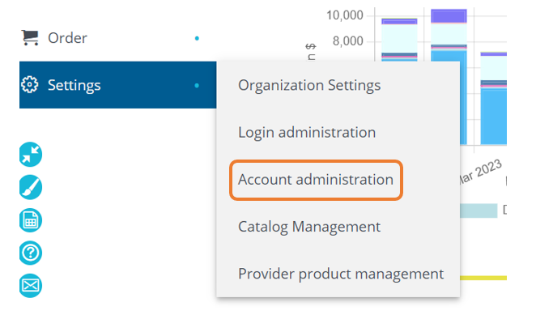Select Provider product management entry

click(x=341, y=274)
